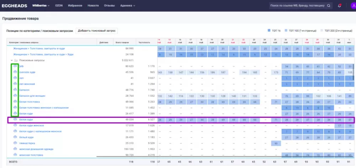The image size is (356, 168).
Task: Toggle the 'ТОП 200 (2-я страница)' legend filter
Action: (336, 31)
